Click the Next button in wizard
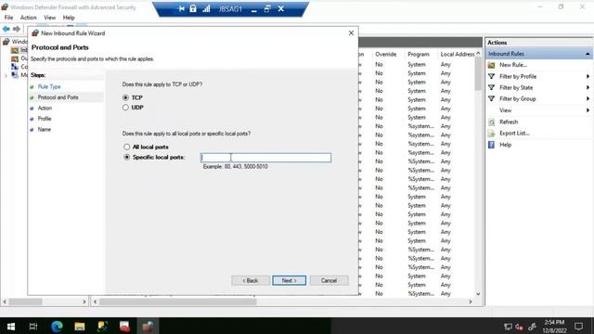Screen dimensions: 594x334 point(289,280)
